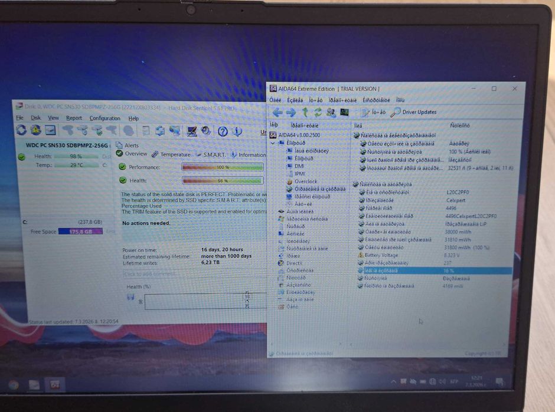Click the L20C2PF0 value in AIDA64 list
The image size is (555, 412).
[x=458, y=192]
